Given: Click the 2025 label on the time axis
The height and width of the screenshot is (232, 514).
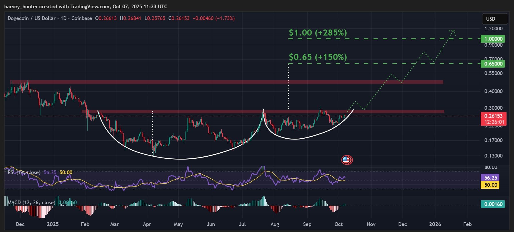Looking at the screenshot, I should click(52, 224).
